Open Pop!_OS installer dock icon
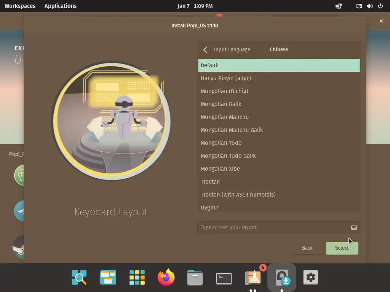390x292 pixels. click(x=282, y=277)
